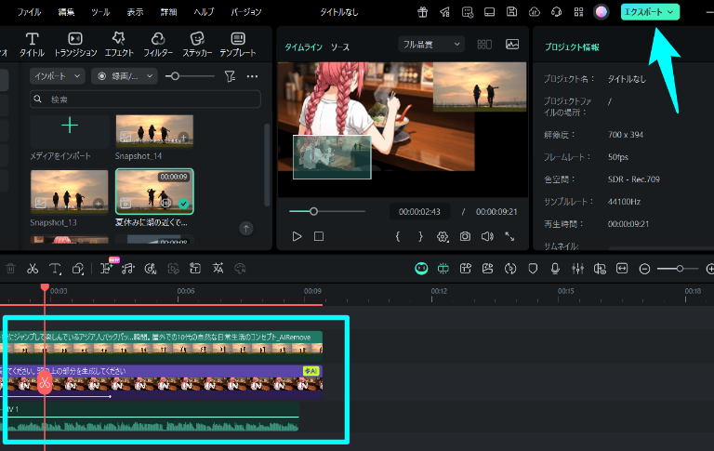Screen dimensions: 714x451
Task: Open the バージョン menu
Action: (245, 12)
